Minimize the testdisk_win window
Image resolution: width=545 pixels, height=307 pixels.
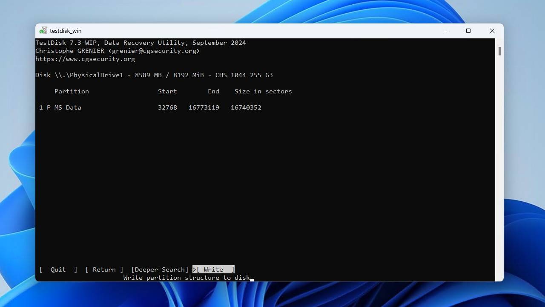tap(445, 31)
